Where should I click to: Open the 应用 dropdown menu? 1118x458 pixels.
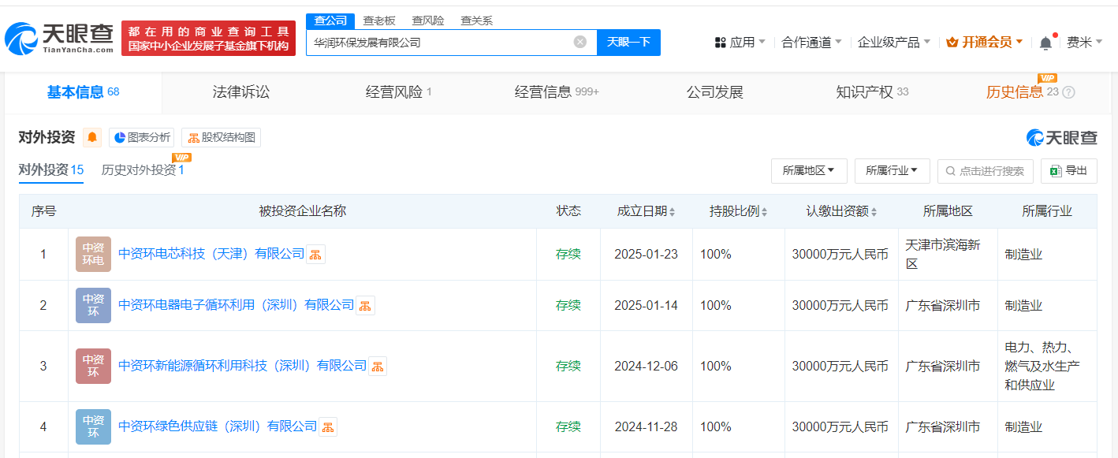pyautogui.click(x=740, y=43)
